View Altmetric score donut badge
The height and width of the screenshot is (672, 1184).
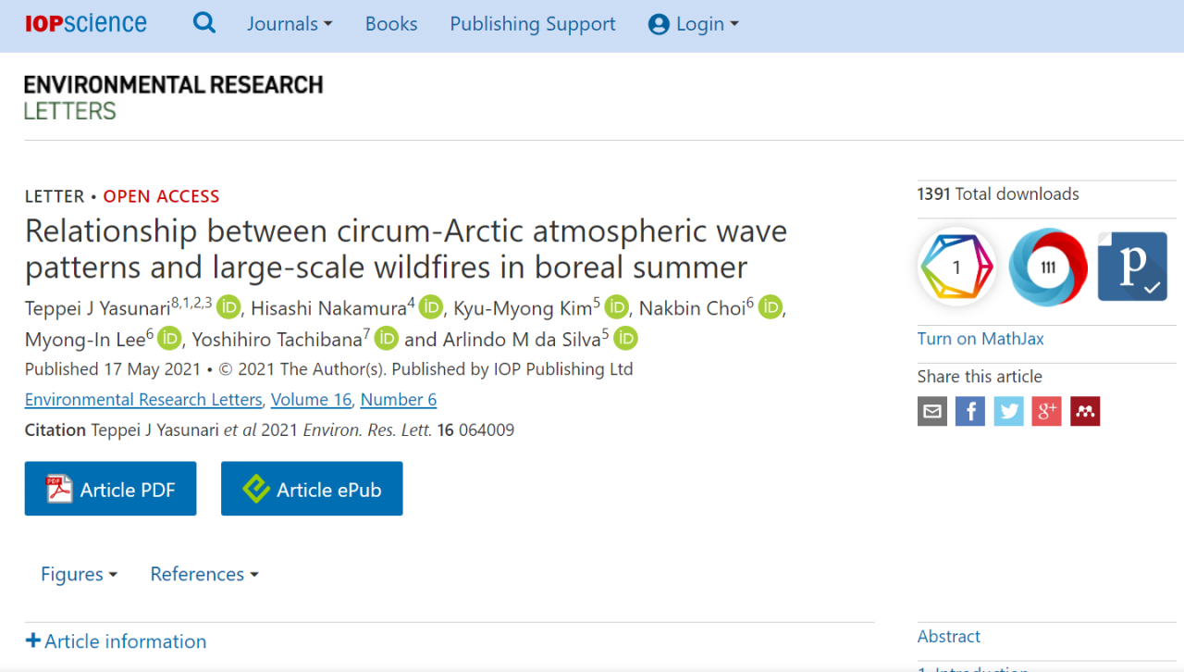pyautogui.click(x=1048, y=267)
